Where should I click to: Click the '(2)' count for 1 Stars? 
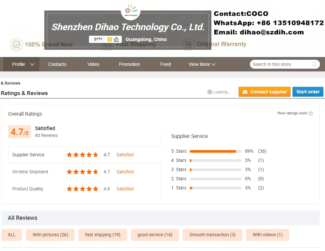pos(261,188)
